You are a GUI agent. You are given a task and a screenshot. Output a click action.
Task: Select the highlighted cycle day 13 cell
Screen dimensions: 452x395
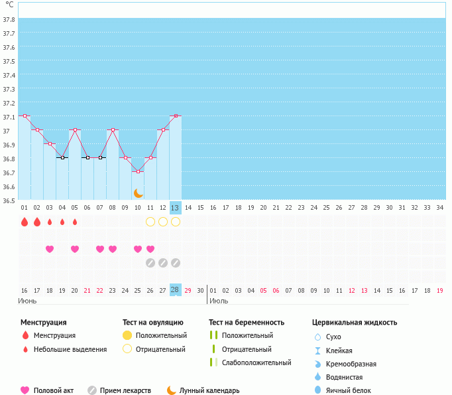[x=176, y=208]
